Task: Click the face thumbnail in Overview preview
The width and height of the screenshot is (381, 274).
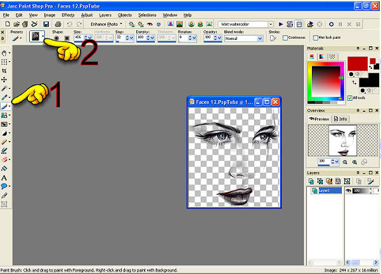Action: coord(342,140)
